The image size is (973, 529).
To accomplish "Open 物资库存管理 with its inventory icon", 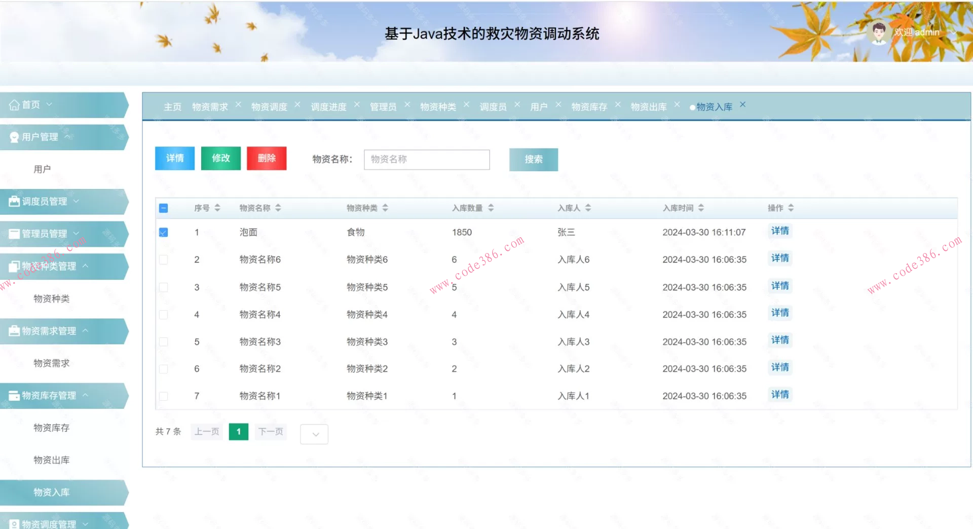I will pyautogui.click(x=13, y=396).
